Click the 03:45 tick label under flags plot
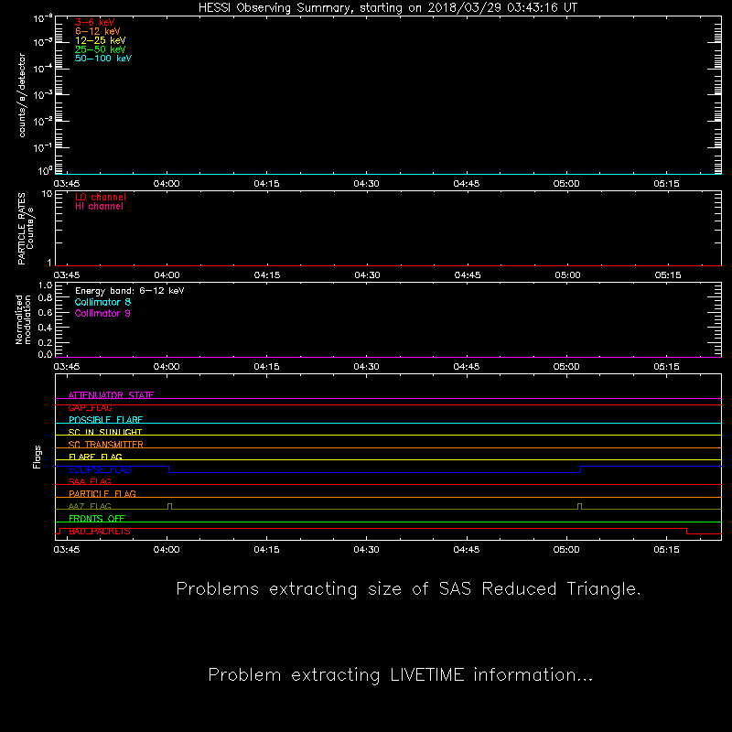Viewport: 732px width, 732px height. point(67,550)
